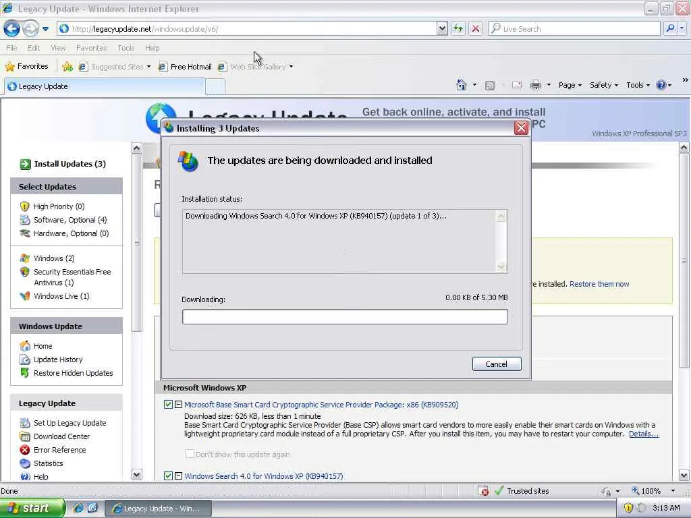Click the Set Up Legacy Update icon
The image size is (691, 518).
pyautogui.click(x=25, y=423)
